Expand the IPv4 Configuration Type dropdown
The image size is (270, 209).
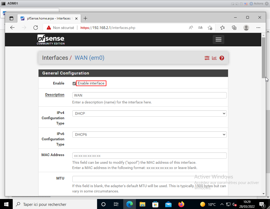click(149, 113)
